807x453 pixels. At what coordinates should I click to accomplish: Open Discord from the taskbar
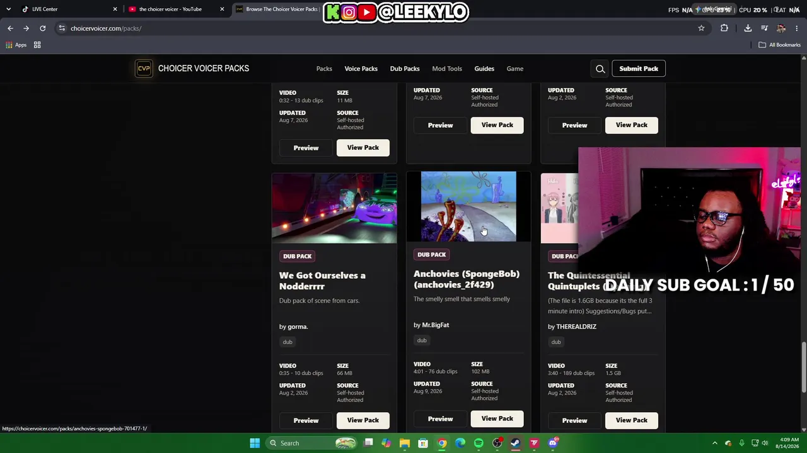553,443
